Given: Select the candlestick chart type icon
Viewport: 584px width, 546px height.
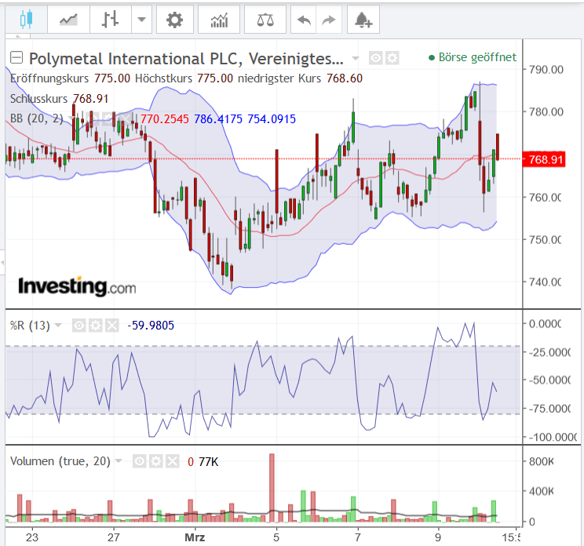Looking at the screenshot, I should [x=26, y=20].
